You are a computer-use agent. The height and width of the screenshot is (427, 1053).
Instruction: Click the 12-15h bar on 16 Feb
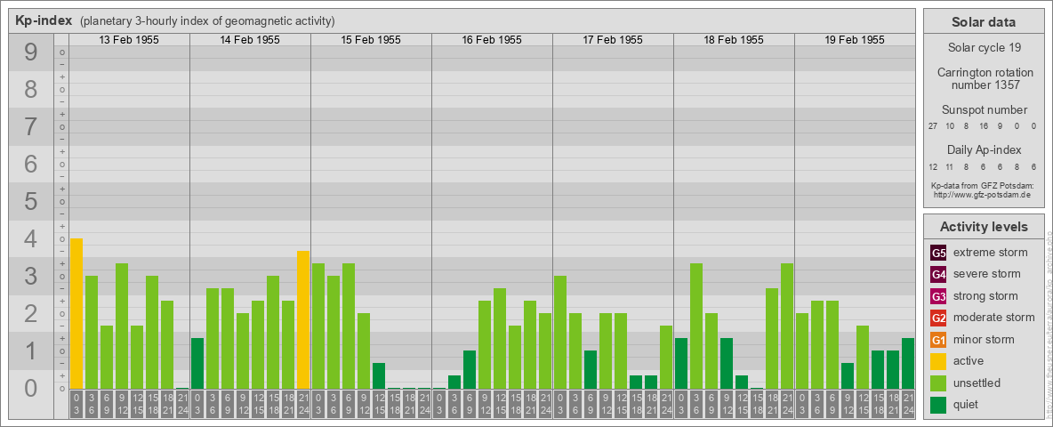point(500,338)
